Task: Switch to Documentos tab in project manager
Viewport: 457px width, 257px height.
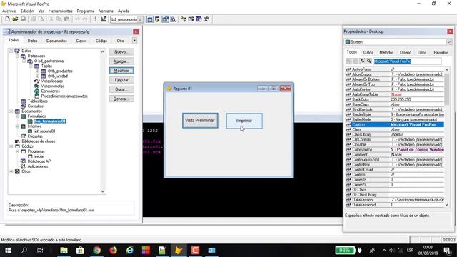Action: pyautogui.click(x=56, y=41)
